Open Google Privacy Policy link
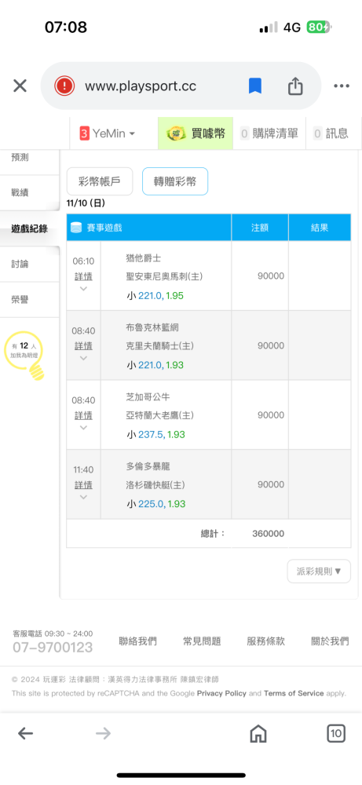 [221, 693]
